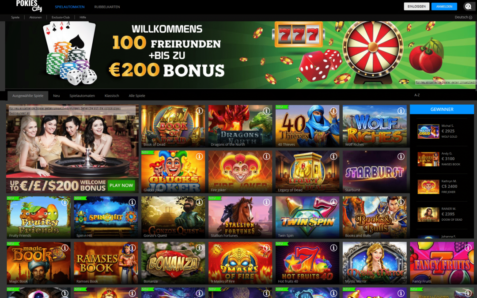Screen dimensions: 477x298
Task: View info for Glucks Joker slot
Action: [199, 156]
